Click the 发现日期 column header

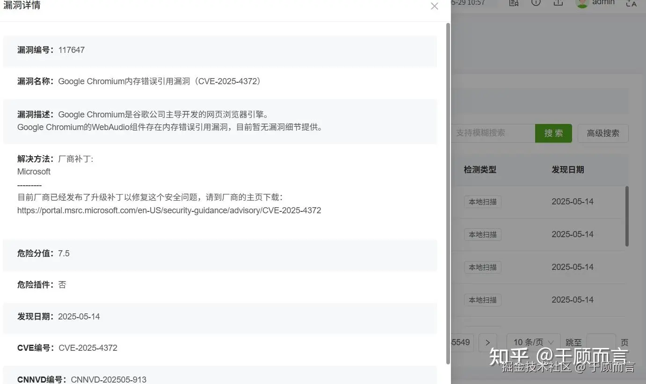pyautogui.click(x=568, y=170)
